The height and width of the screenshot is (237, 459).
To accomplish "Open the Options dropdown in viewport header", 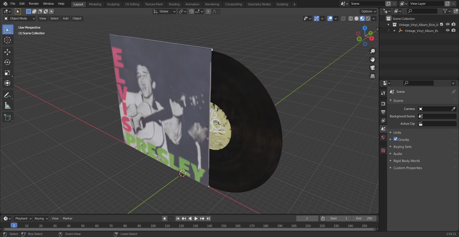I will 369,11.
